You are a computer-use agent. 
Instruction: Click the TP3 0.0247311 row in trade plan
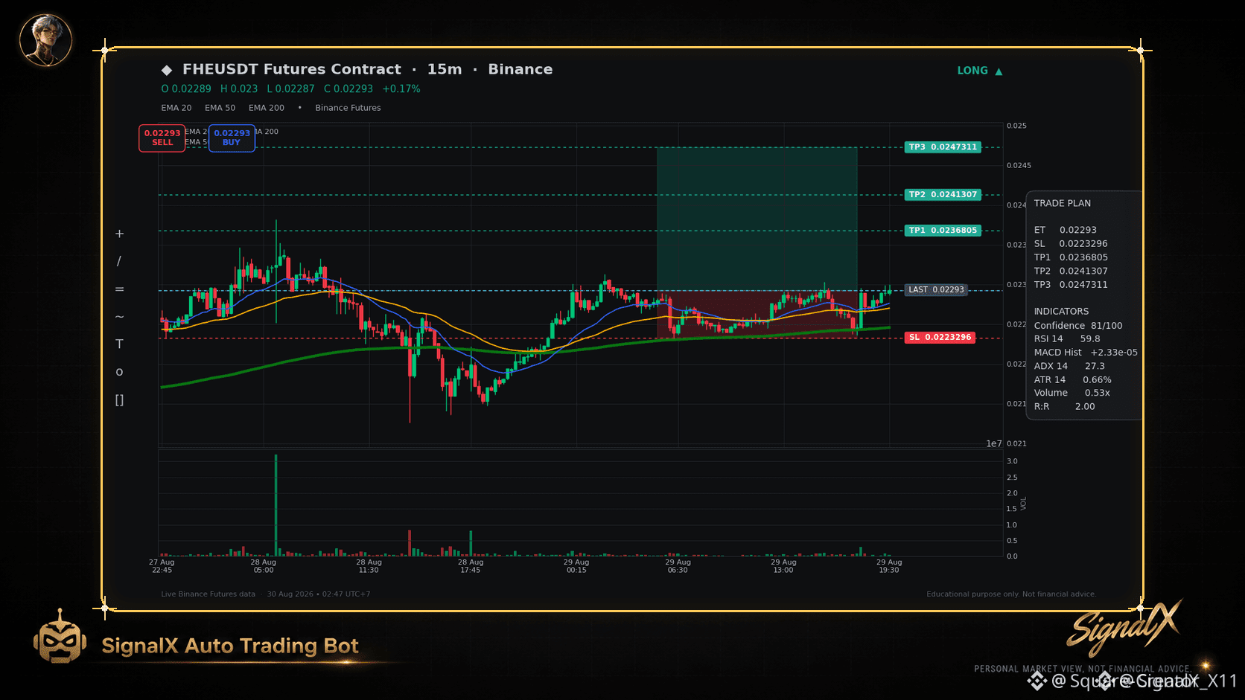1071,285
